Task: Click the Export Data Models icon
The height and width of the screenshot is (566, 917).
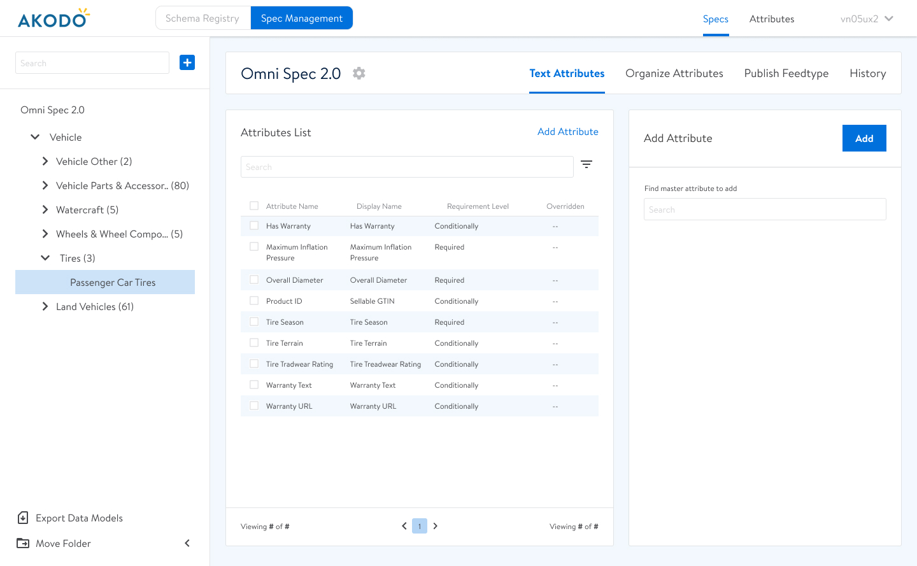Action: coord(23,518)
